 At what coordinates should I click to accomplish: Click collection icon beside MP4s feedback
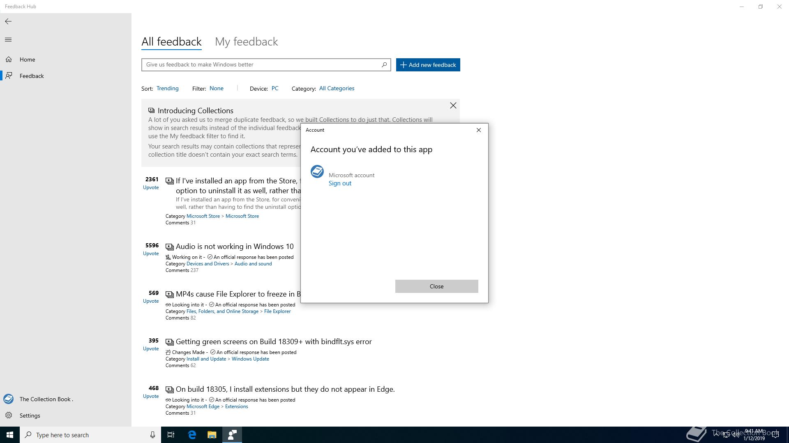coord(169,295)
